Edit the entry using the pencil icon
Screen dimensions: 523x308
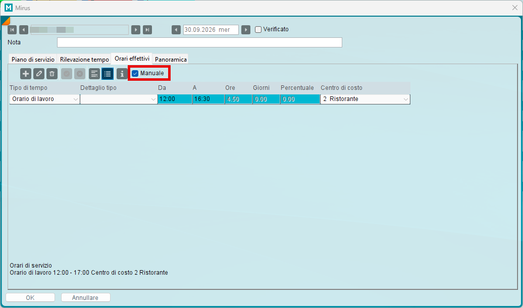[x=39, y=74]
